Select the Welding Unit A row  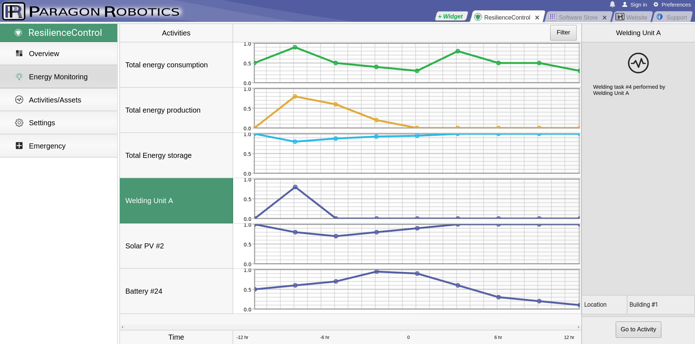176,201
